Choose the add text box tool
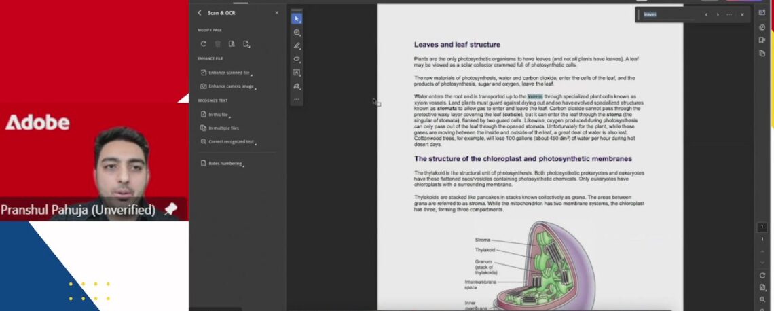The image size is (774, 311). point(297,73)
